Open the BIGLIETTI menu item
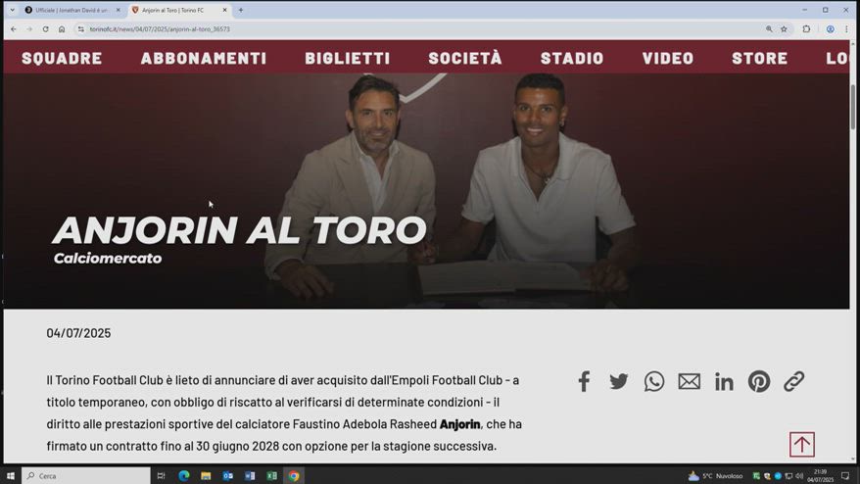Viewport: 860px width, 484px height. point(348,58)
